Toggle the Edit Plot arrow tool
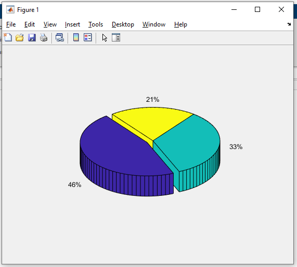The image size is (297, 267). click(105, 37)
